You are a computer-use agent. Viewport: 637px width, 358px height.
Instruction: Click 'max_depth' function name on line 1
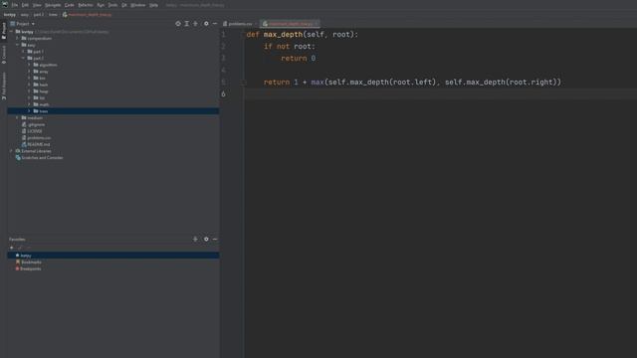(x=283, y=35)
